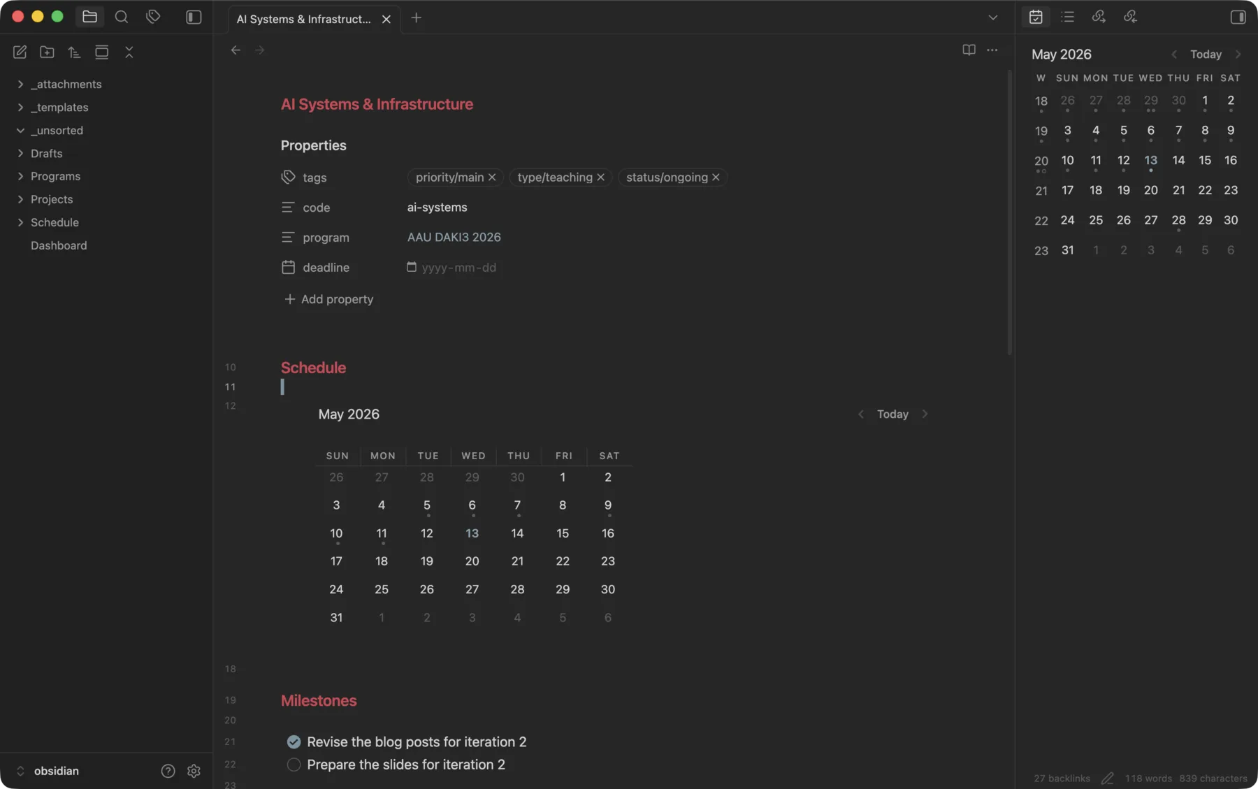
Task: Open the tab list dropdown chevron
Action: coord(992,17)
